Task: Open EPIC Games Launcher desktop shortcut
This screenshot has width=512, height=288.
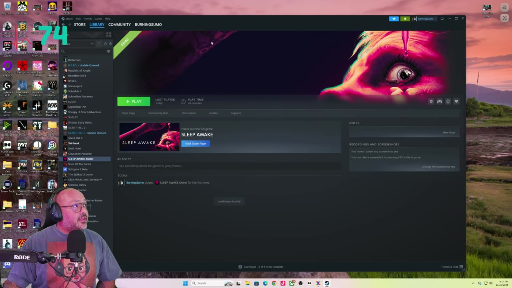Action: pos(7,48)
